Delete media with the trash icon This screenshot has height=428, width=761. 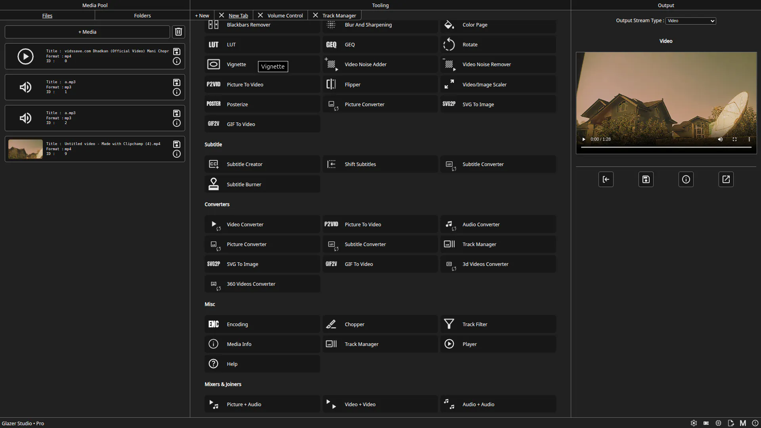[x=178, y=32]
